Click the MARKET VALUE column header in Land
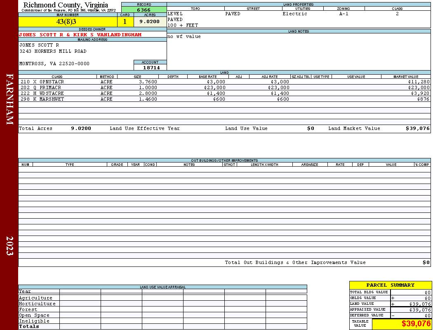 (406, 76)
